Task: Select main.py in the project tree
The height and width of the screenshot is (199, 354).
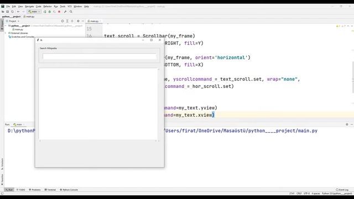Action: (18, 29)
